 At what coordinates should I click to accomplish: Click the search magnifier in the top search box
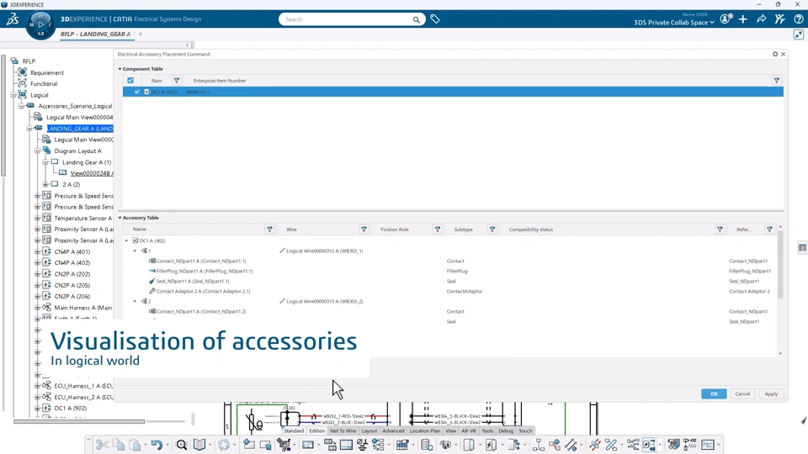pos(416,19)
